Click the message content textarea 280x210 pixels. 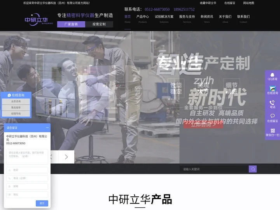27,157
